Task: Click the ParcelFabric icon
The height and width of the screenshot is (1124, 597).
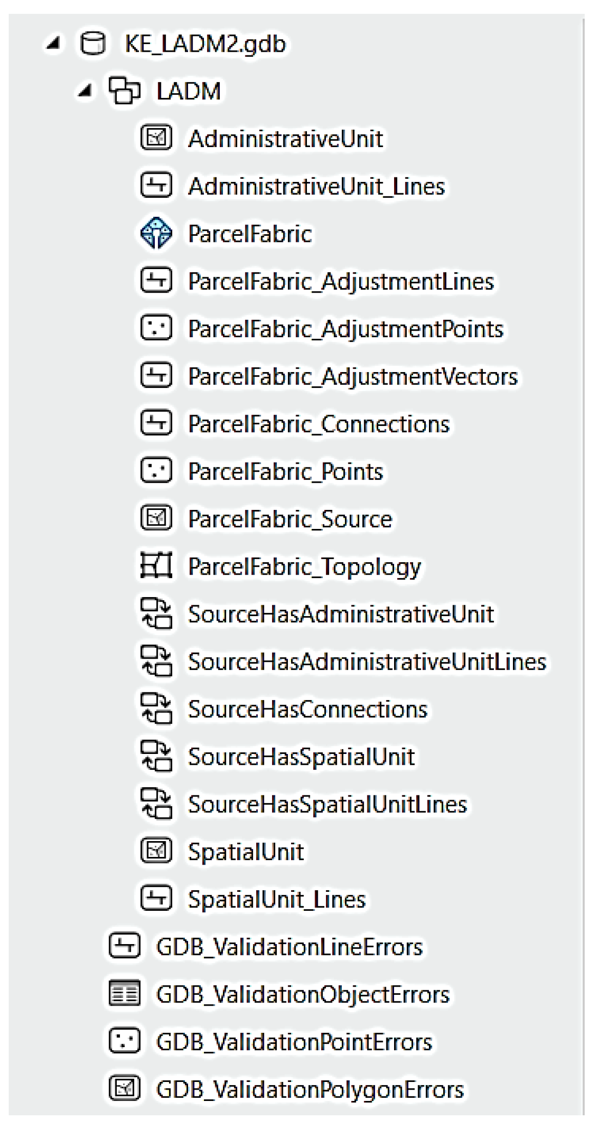Action: 156,234
